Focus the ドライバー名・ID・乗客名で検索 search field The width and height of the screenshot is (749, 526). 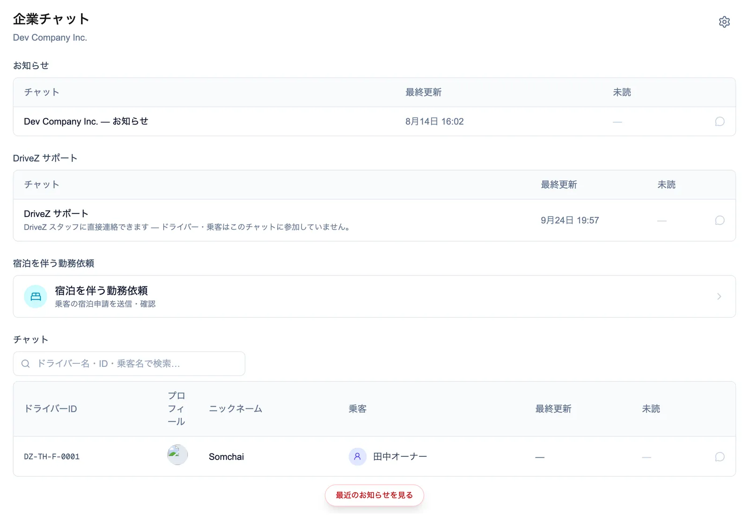(x=129, y=364)
